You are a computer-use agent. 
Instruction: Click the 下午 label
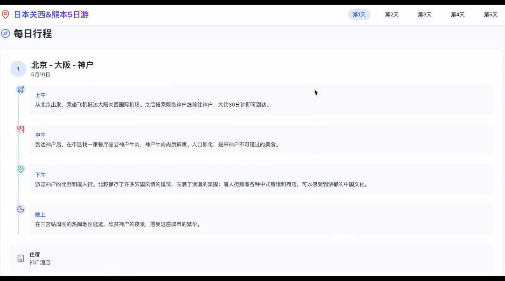(x=40, y=175)
